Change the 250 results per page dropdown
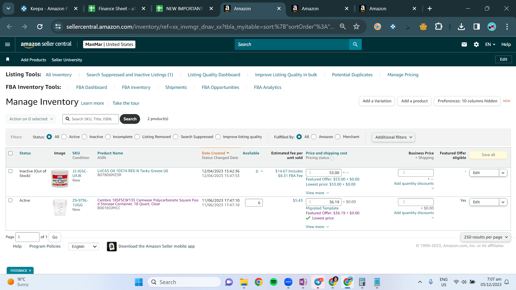The height and width of the screenshot is (290, 516). pos(485,237)
